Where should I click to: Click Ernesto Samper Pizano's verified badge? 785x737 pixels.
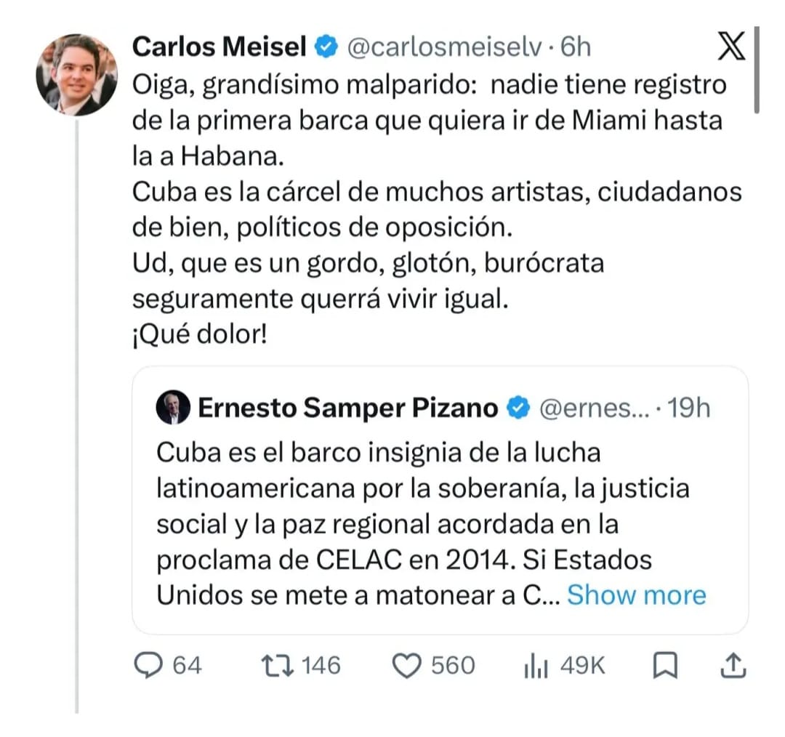(x=518, y=408)
